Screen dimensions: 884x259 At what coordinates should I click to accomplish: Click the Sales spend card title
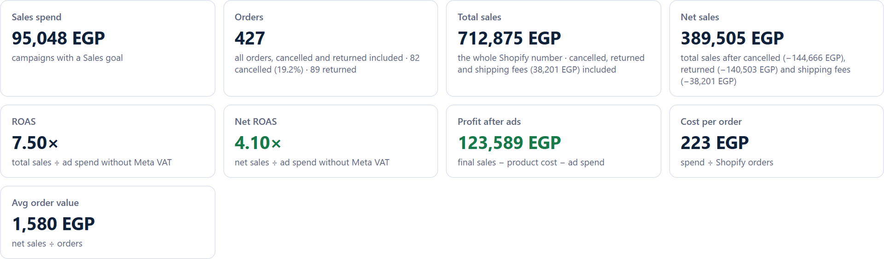(36, 17)
